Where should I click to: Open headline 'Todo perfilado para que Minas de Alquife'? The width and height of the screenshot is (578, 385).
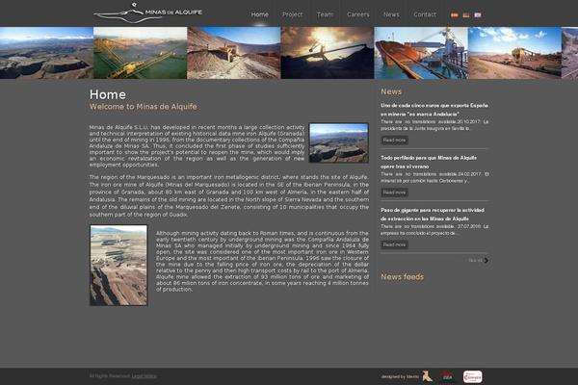pos(429,162)
